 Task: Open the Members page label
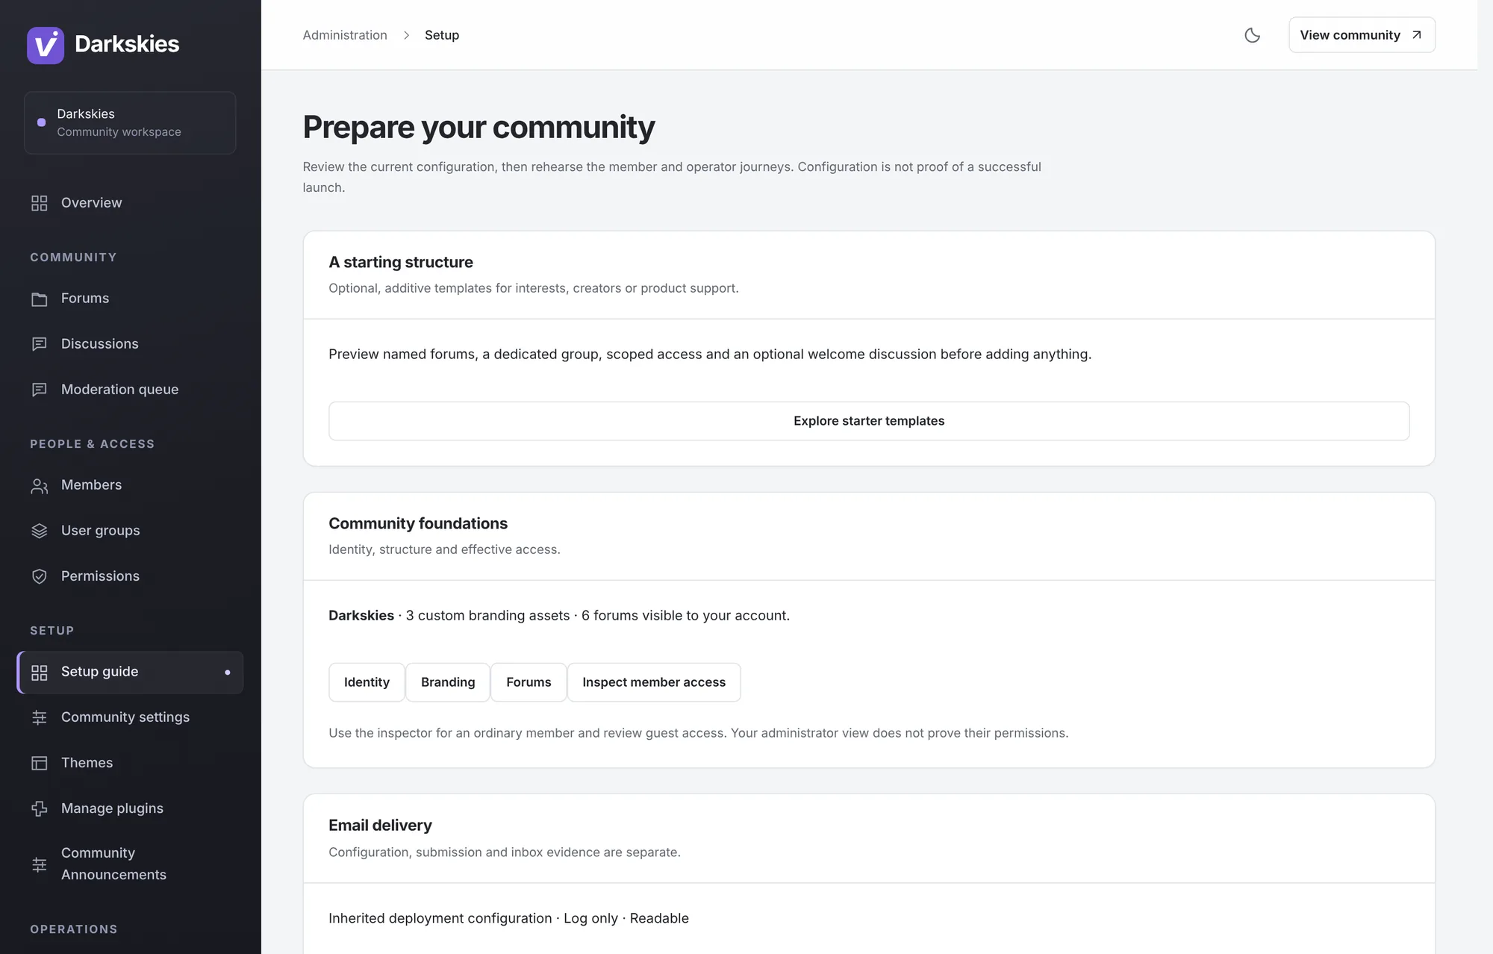[x=91, y=485]
